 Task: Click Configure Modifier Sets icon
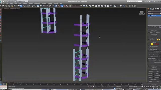click(x=160, y=27)
